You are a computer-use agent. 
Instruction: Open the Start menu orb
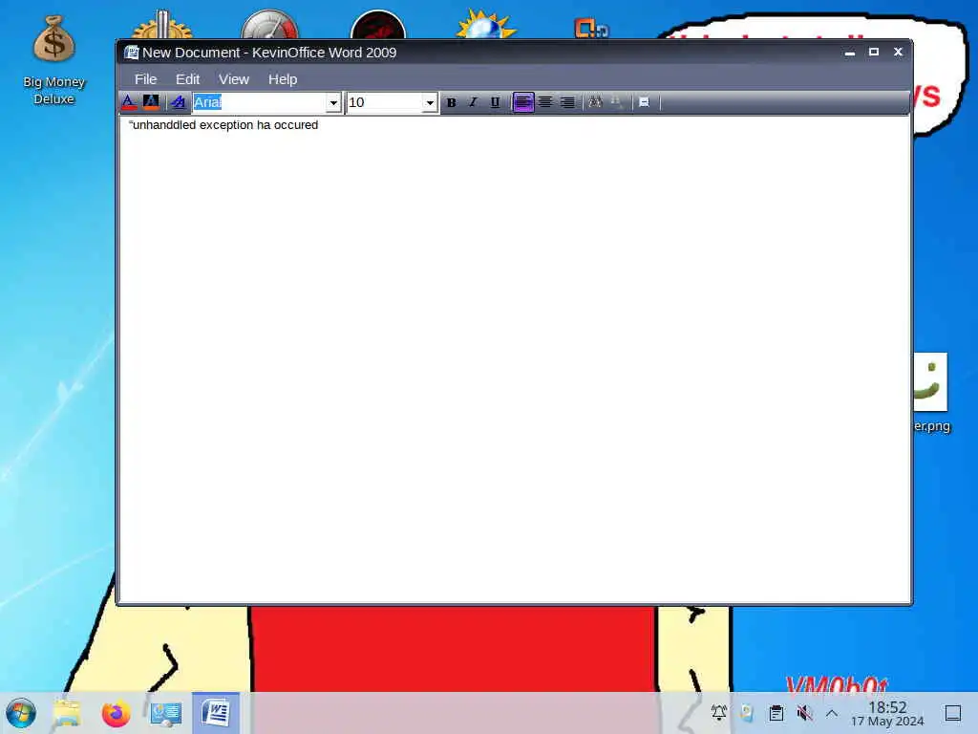pyautogui.click(x=21, y=713)
